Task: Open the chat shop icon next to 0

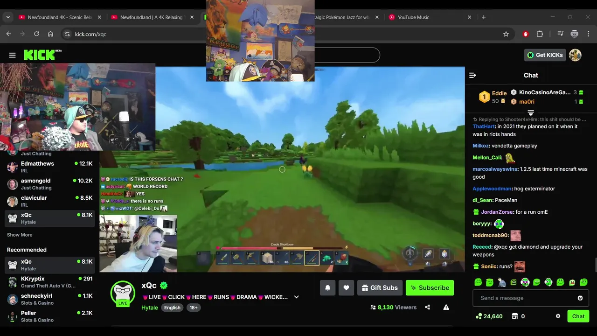Action: [x=515, y=316]
